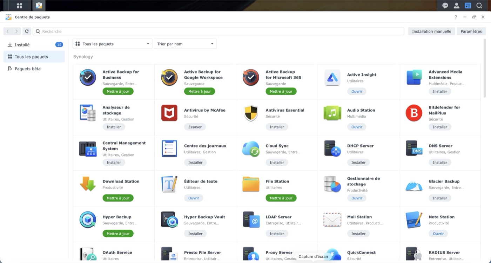Click the LDAP Server icon

point(251,220)
